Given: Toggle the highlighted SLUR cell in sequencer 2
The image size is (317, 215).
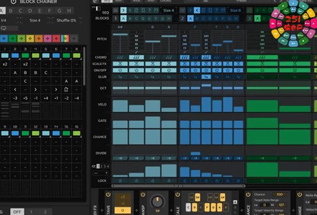Looking at the screenshot, I should [206, 77].
